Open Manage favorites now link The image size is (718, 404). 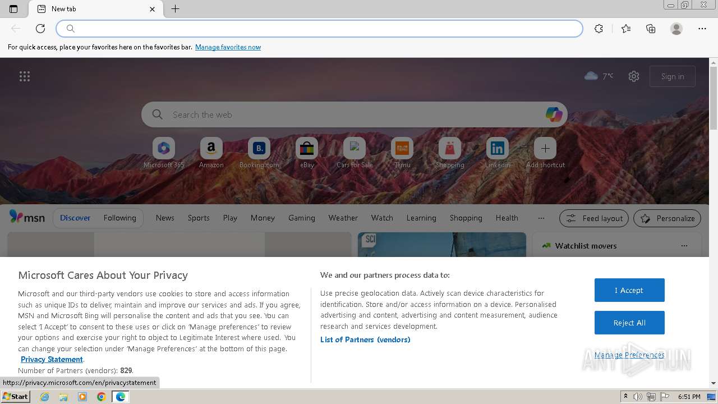tap(228, 47)
